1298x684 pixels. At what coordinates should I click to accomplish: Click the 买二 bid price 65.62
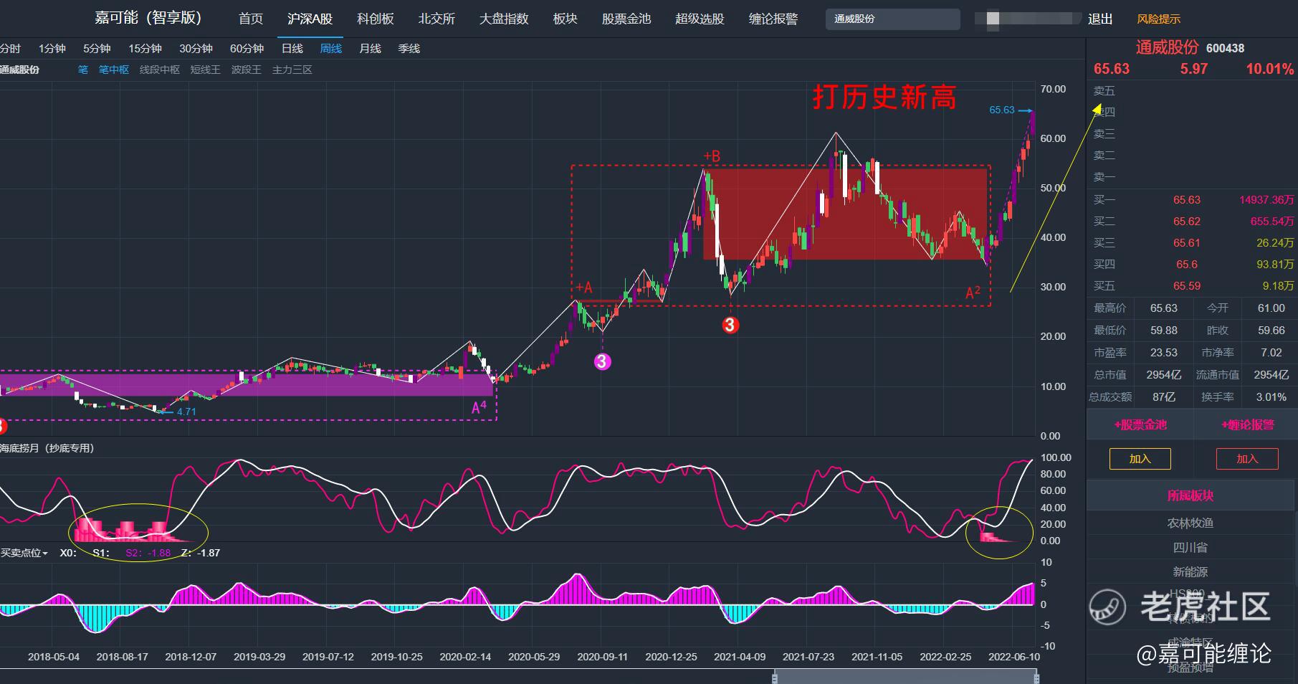[x=1187, y=222]
